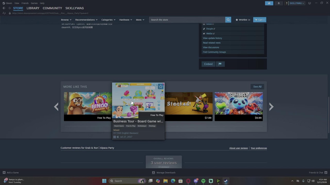Image resolution: width=330 pixels, height=185 pixels.
Task: Enter Big Picture mode via monitor icon
Action: (x=310, y=3)
